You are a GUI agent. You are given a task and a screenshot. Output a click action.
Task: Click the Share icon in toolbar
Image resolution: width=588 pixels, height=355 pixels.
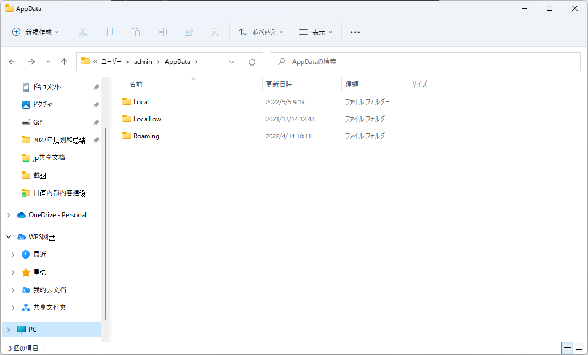189,32
